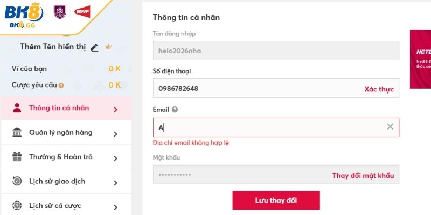Click the Xác thực phone verification link

pos(379,89)
